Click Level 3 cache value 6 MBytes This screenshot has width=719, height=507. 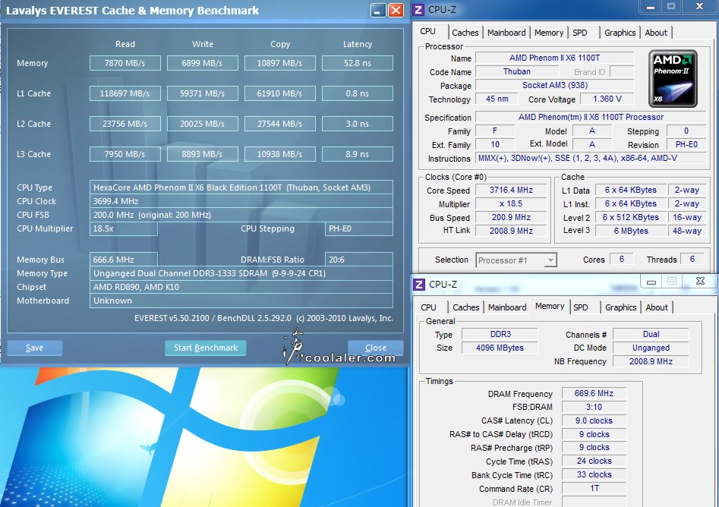pos(630,231)
